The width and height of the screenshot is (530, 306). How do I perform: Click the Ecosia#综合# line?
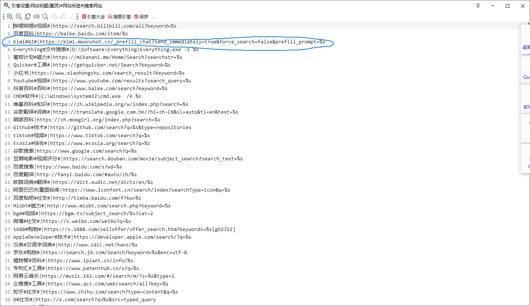[82, 143]
